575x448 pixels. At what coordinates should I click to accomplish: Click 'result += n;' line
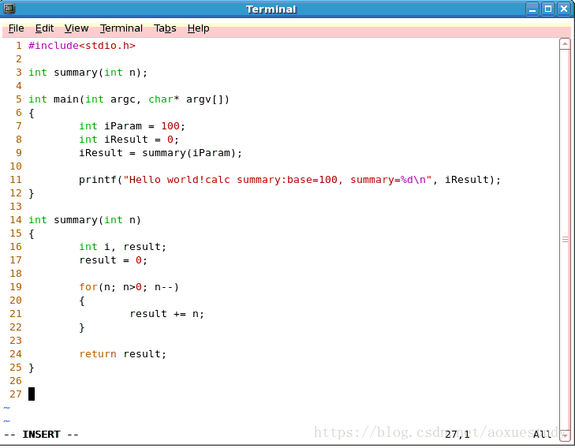(167, 313)
